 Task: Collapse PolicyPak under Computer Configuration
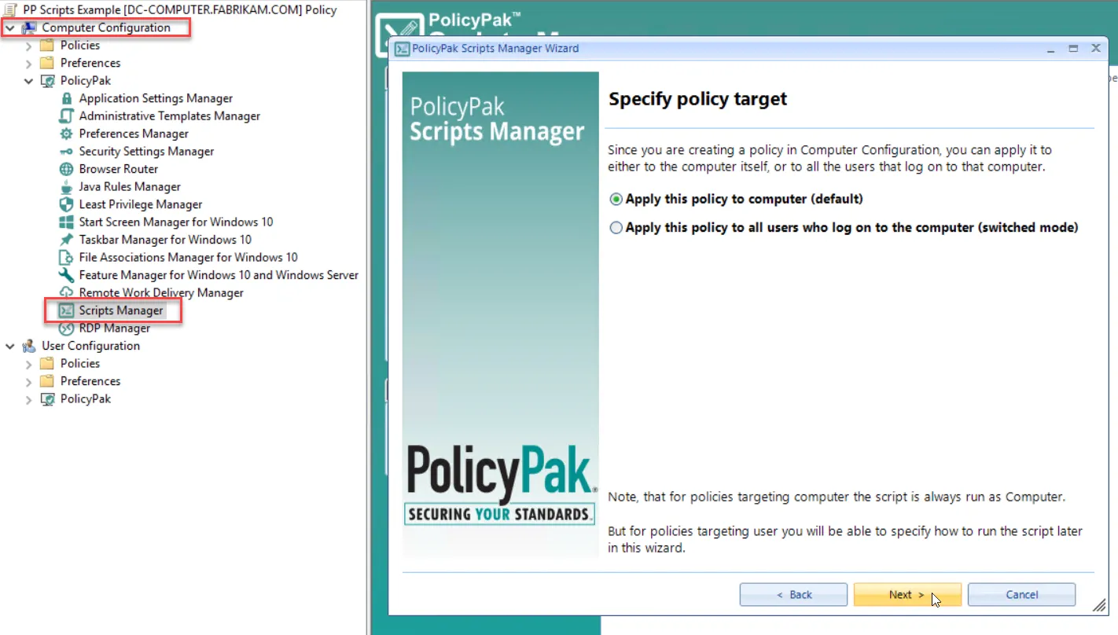pyautogui.click(x=29, y=81)
